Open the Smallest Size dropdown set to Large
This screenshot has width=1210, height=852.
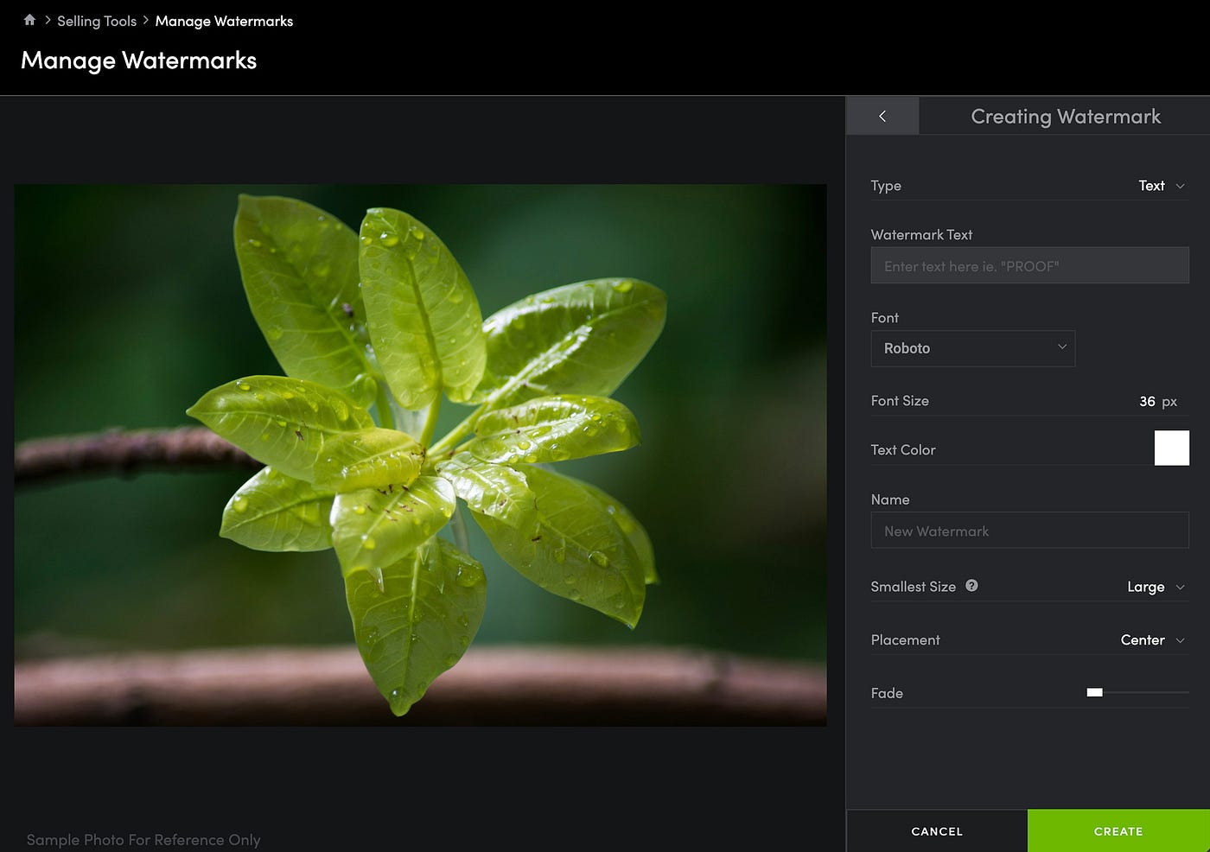(x=1155, y=587)
